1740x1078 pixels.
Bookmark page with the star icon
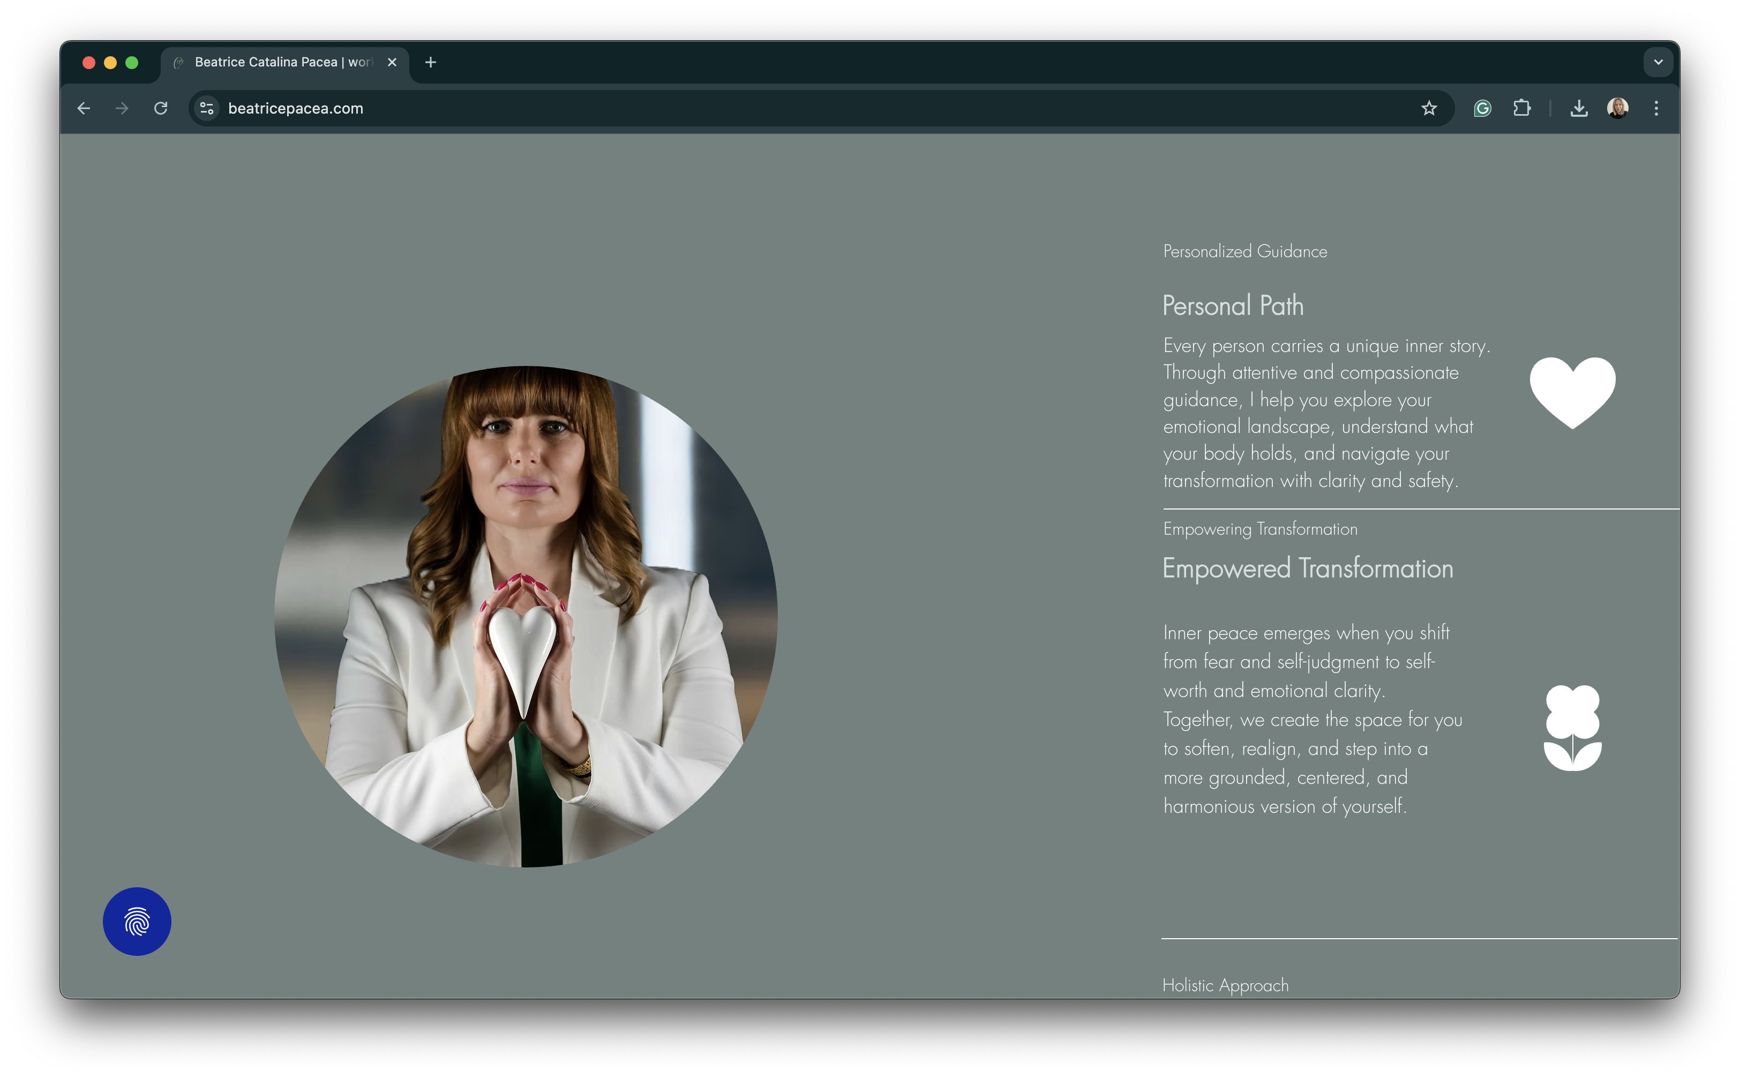1429,108
